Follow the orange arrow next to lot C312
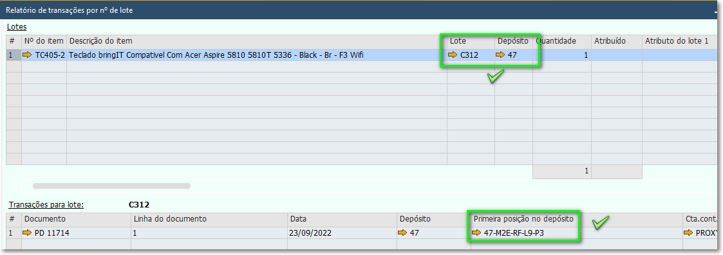This screenshot has height=255, width=723. click(x=453, y=55)
